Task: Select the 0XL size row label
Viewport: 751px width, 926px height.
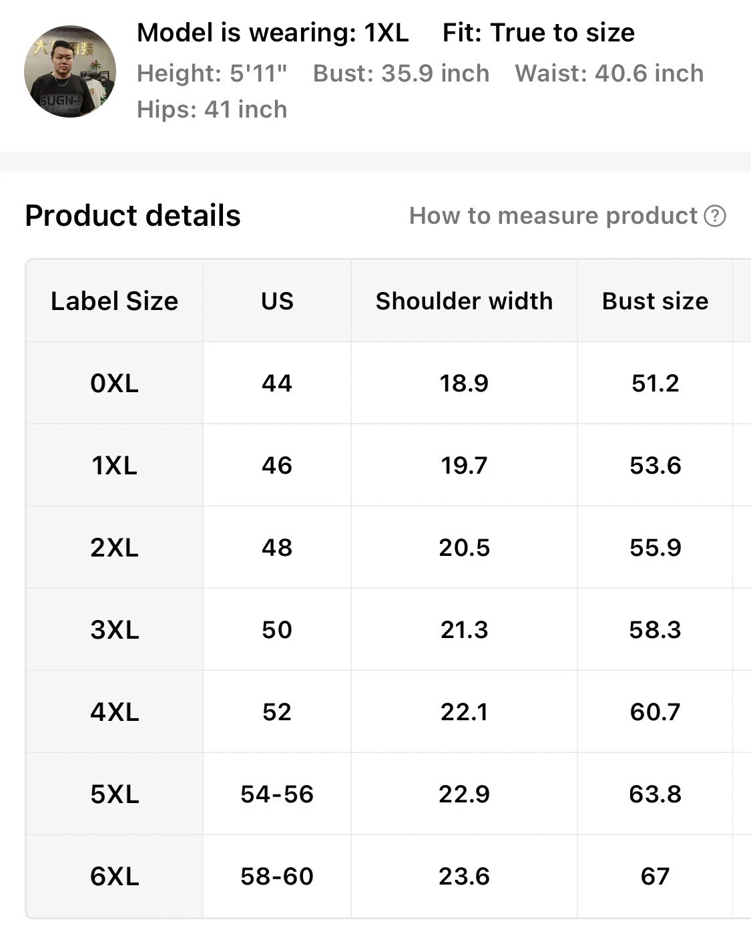Action: pyautogui.click(x=114, y=383)
